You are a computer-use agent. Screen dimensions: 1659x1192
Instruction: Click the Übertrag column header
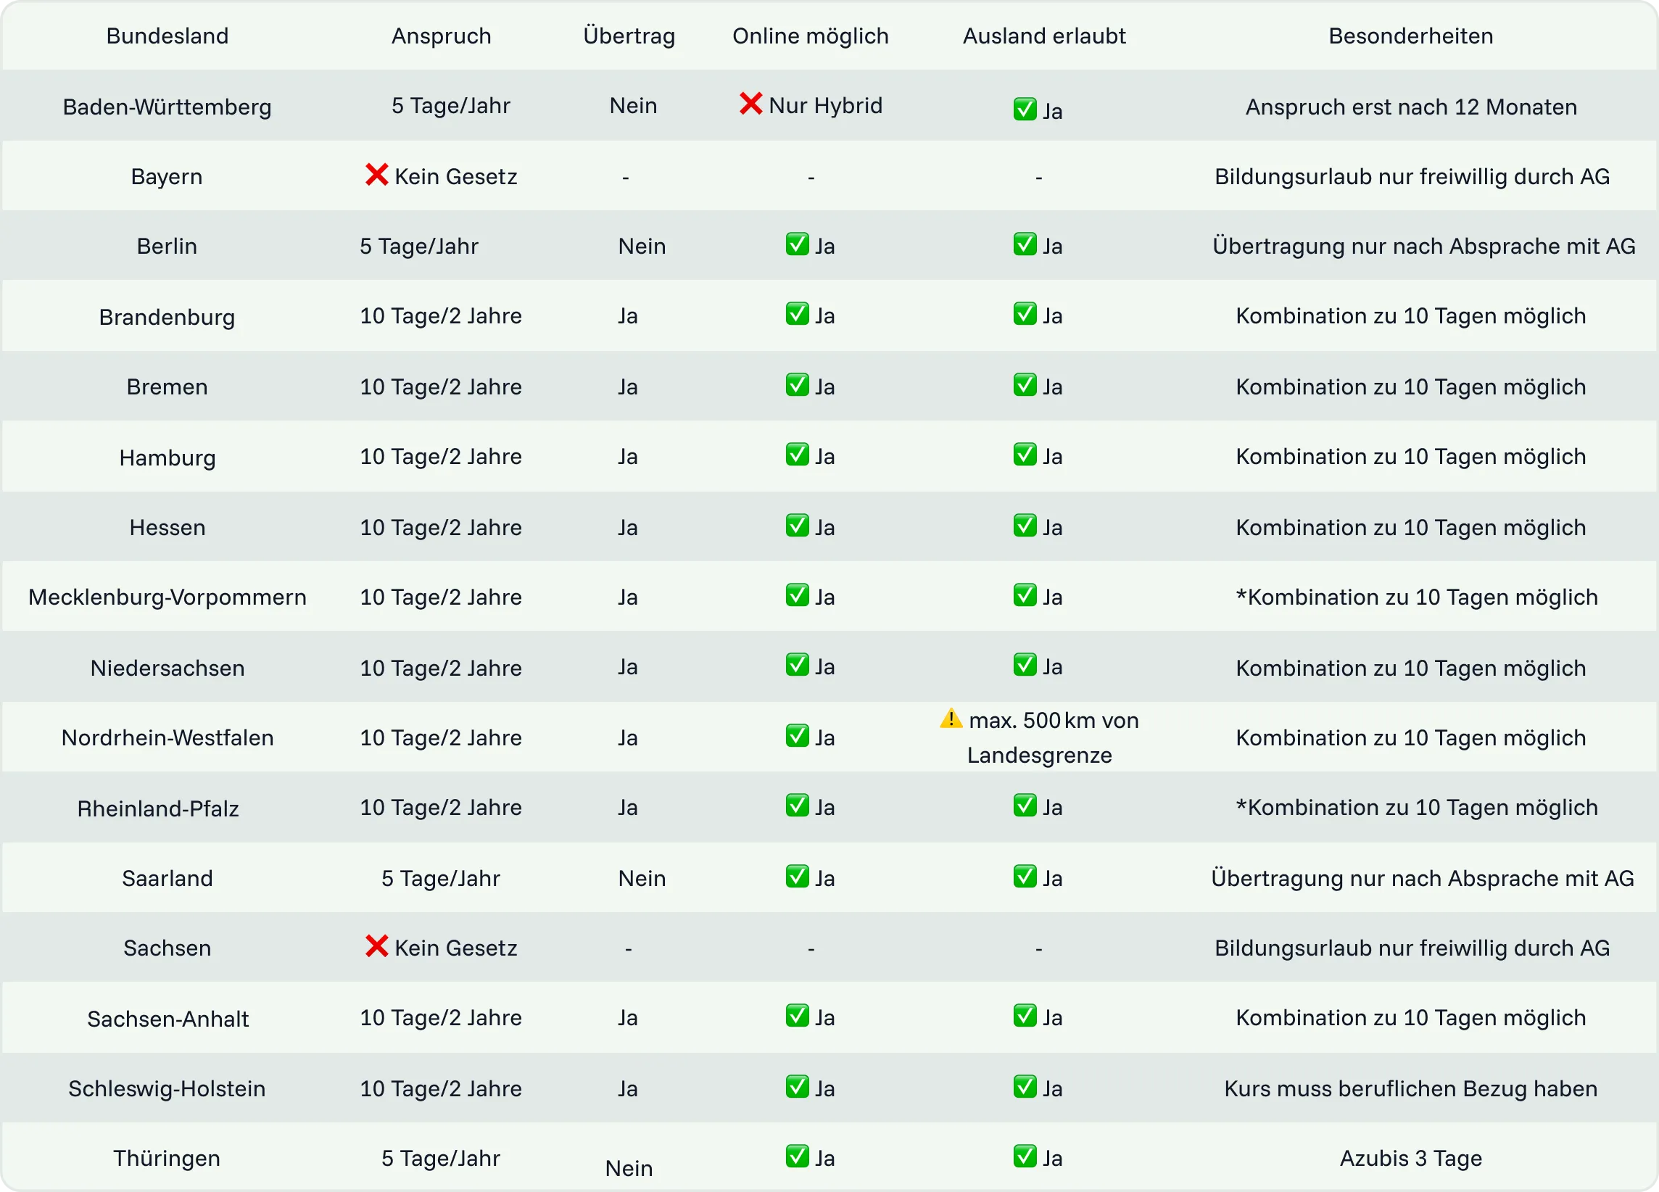tap(629, 36)
